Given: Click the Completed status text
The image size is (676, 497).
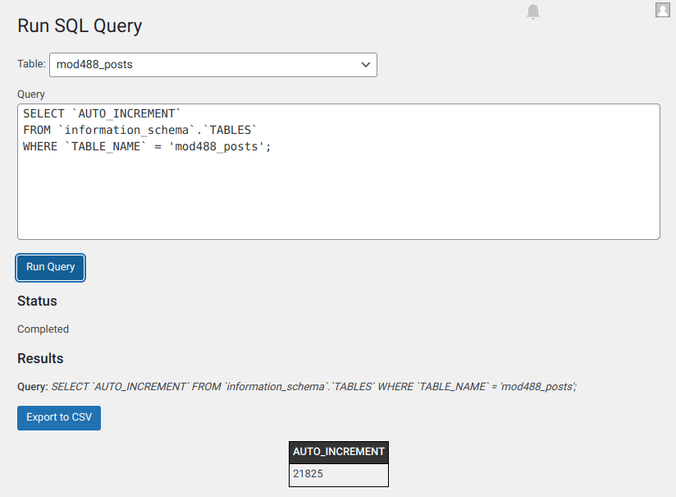Looking at the screenshot, I should click(43, 329).
